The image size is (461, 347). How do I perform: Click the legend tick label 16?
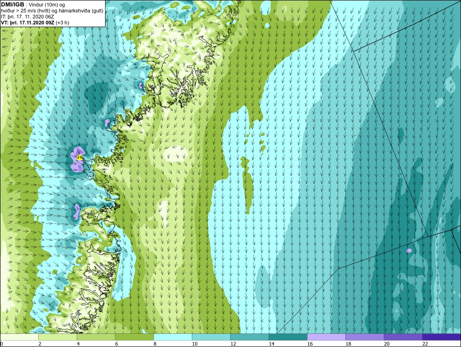310,344
